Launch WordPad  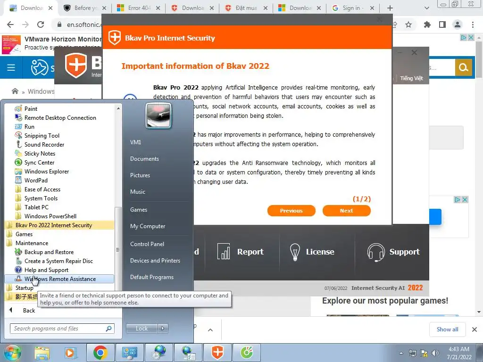[x=36, y=180]
